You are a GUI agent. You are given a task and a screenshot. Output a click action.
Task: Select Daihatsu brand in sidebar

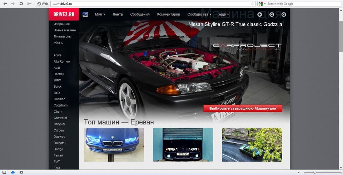coord(60,143)
